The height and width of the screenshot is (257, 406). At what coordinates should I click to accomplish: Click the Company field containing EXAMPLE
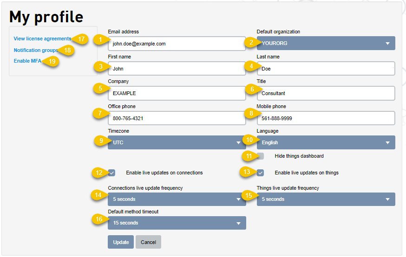177,93
